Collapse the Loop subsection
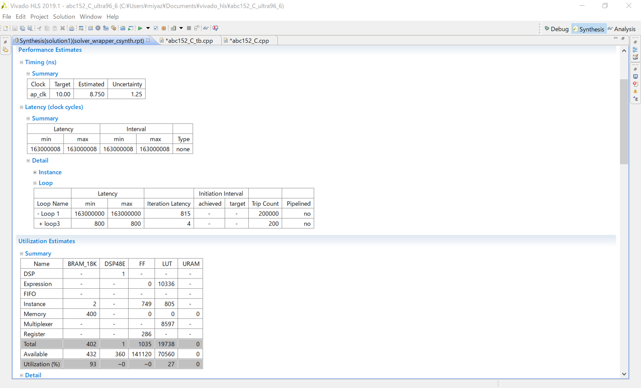641x388 pixels. (35, 183)
